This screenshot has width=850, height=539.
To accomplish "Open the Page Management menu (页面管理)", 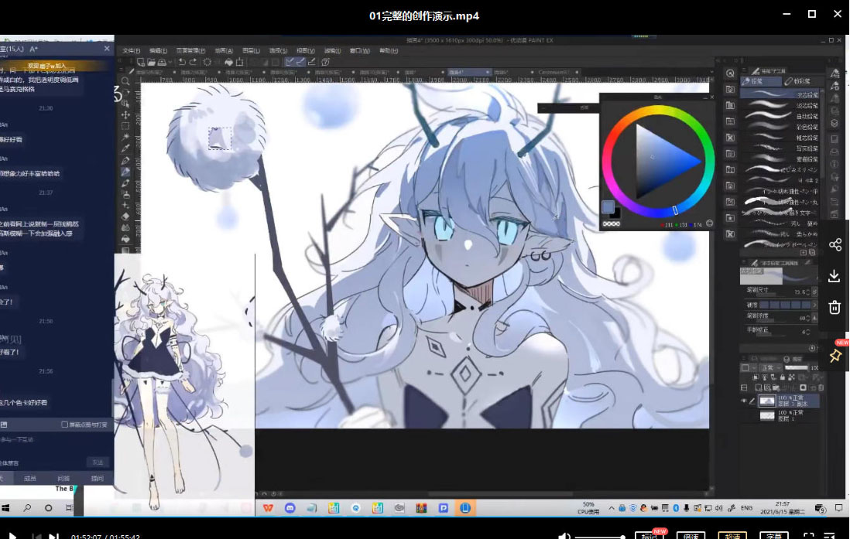I will pos(190,51).
